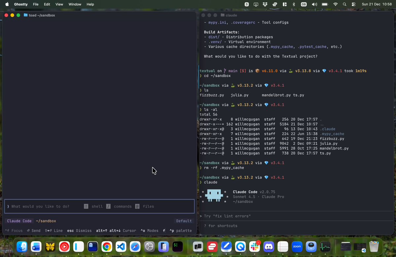Click the Cursor footer shortcut in toad

coord(116,231)
